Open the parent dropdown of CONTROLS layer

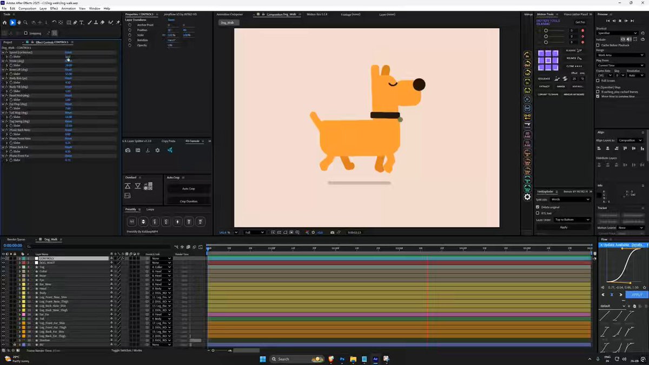click(161, 258)
